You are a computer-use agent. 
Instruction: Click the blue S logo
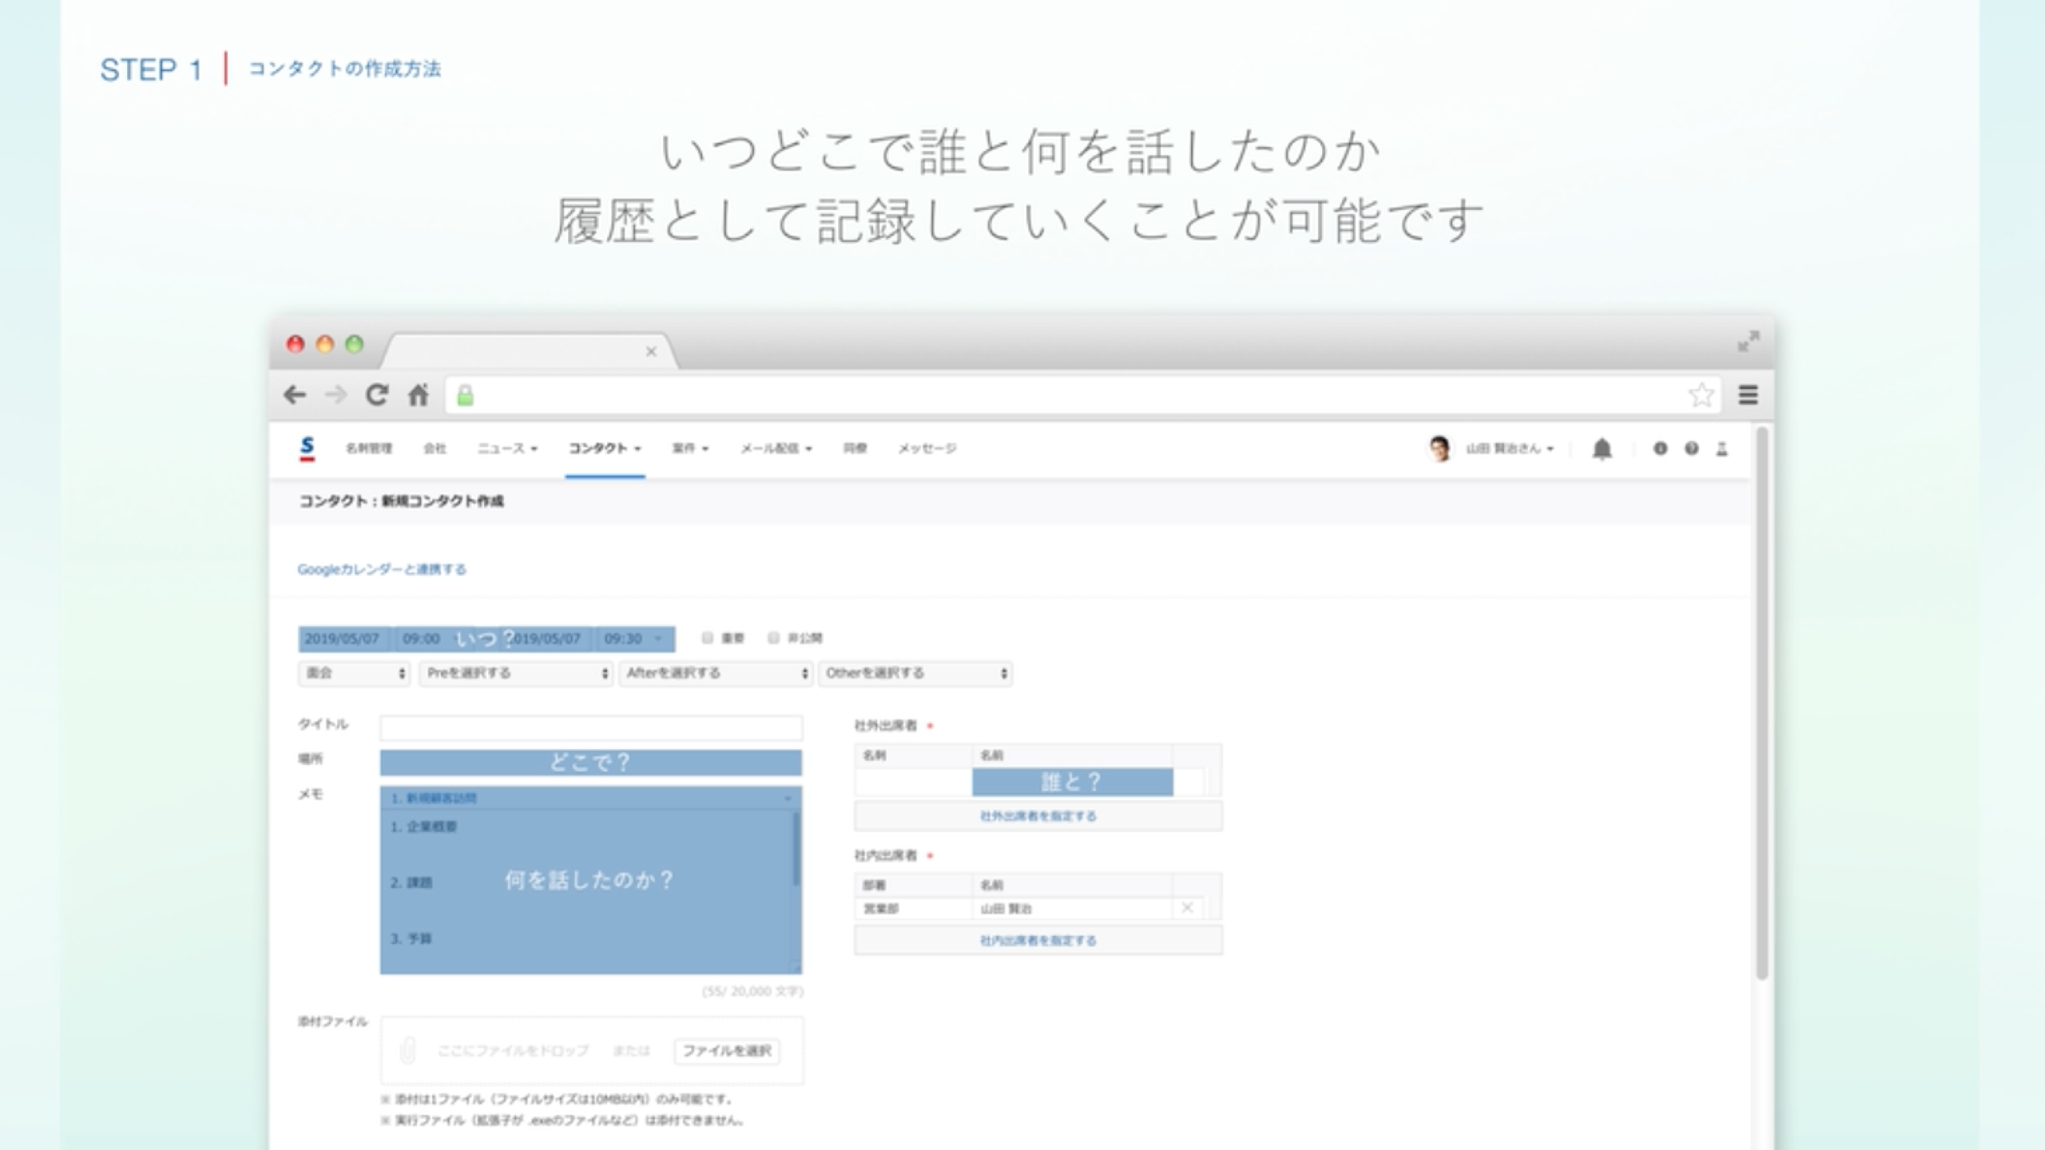tap(307, 448)
